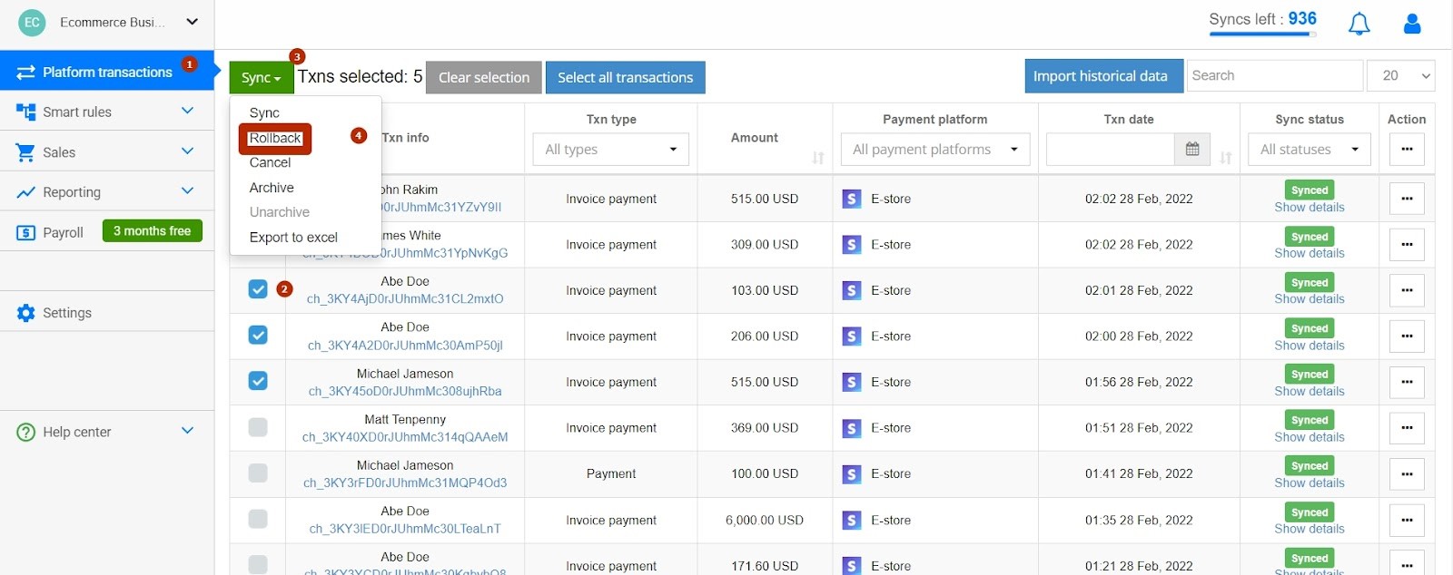Open action menu for 103.00 USD row
Image resolution: width=1453 pixels, height=575 pixels.
pyautogui.click(x=1407, y=290)
